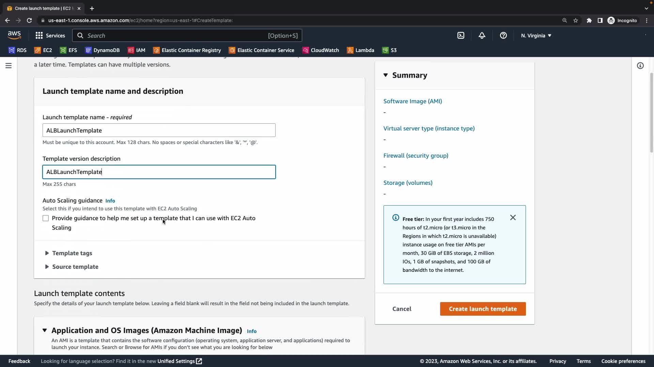Open the Services grid menu
The width and height of the screenshot is (654, 367).
50,35
